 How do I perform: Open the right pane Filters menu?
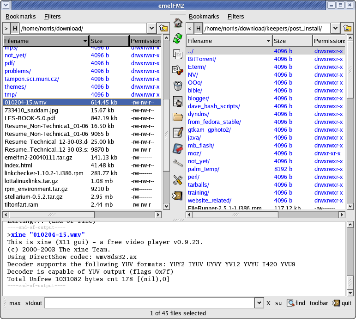coord(235,16)
